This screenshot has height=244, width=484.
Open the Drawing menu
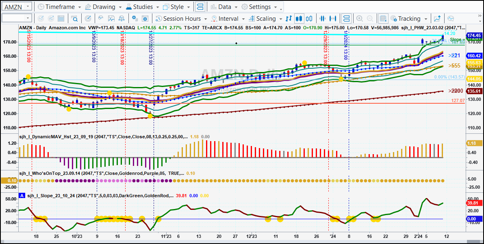click(103, 7)
